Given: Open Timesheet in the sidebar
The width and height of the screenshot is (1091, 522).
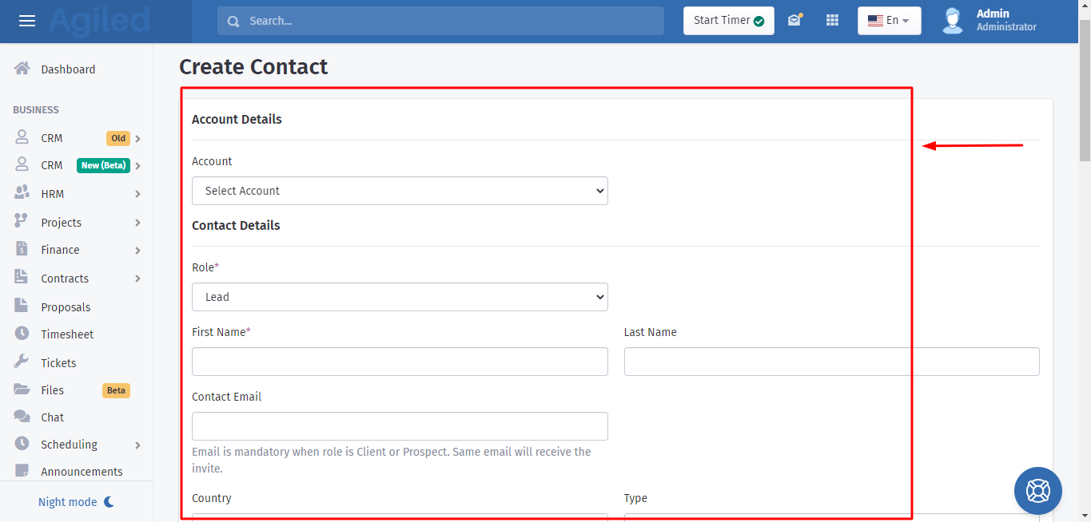Looking at the screenshot, I should tap(67, 334).
